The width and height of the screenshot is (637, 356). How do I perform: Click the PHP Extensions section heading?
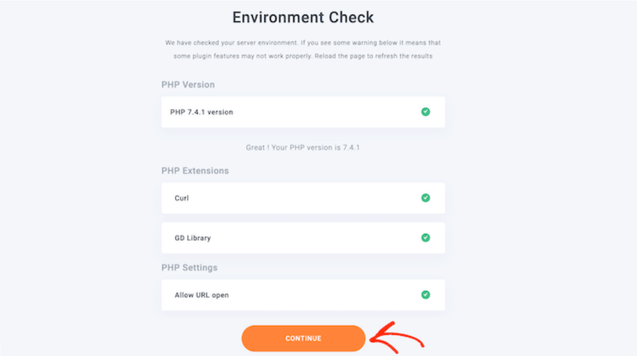coord(195,171)
